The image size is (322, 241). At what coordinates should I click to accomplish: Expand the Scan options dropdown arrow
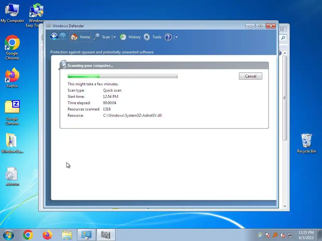coord(114,37)
